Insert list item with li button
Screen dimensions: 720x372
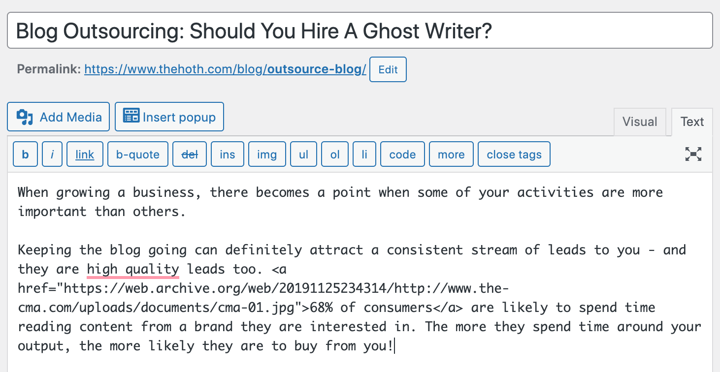(364, 155)
